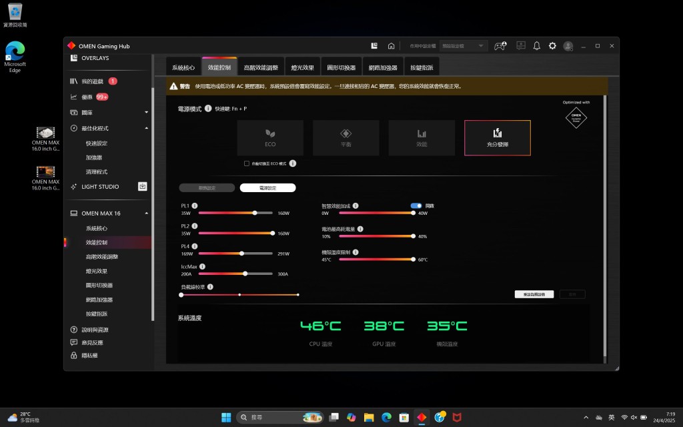This screenshot has width=683, height=427.
Task: Open the Windows Start menu
Action: (x=226, y=418)
